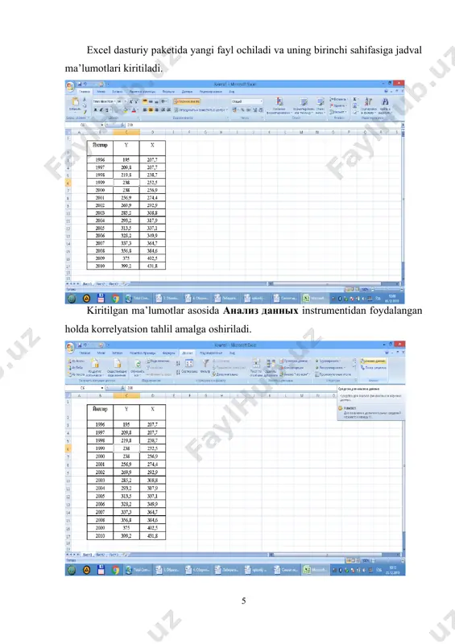455x644 pixels.
Task: Click the Paste (Вставить) clipboard icon
Action: 74,101
